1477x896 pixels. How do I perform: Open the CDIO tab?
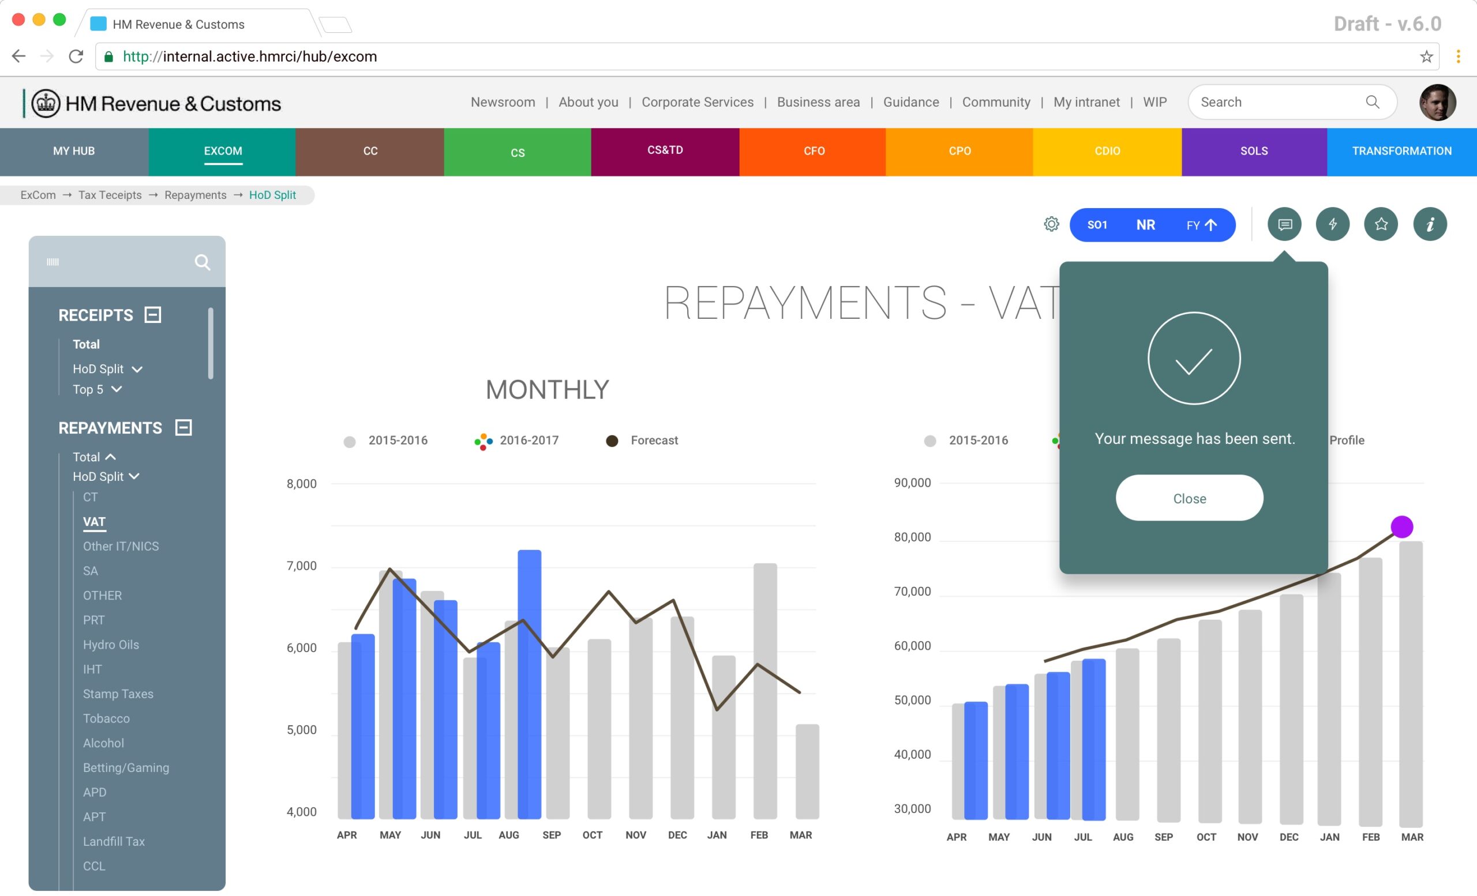coord(1107,152)
